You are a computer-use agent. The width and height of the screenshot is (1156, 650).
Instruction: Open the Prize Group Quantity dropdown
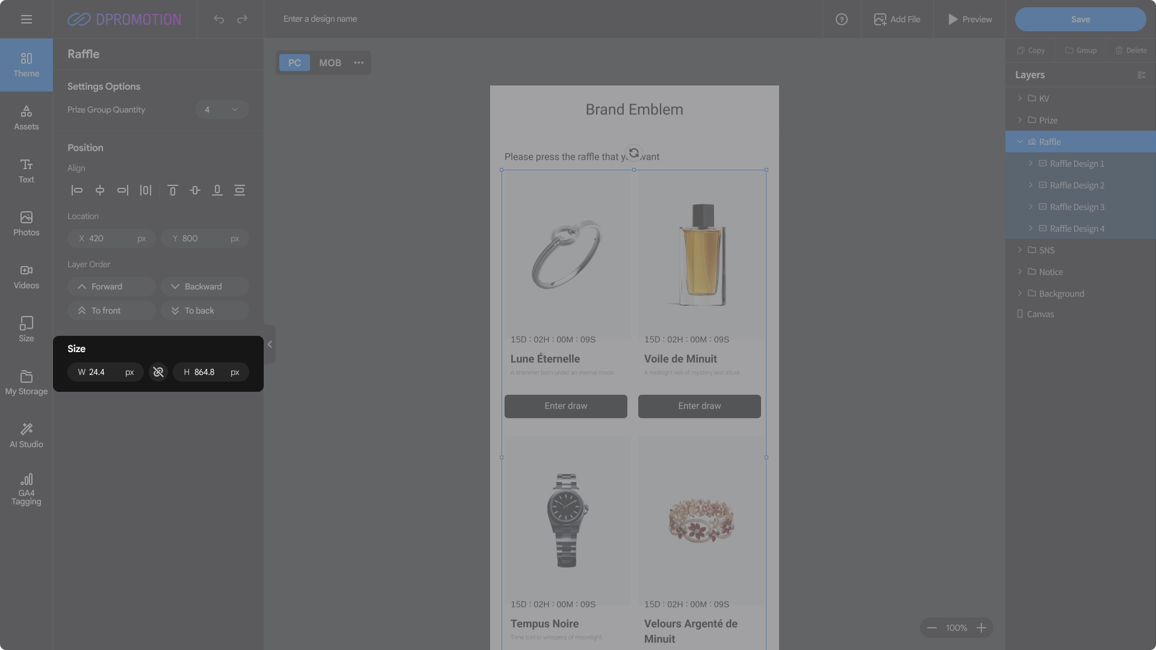point(222,110)
